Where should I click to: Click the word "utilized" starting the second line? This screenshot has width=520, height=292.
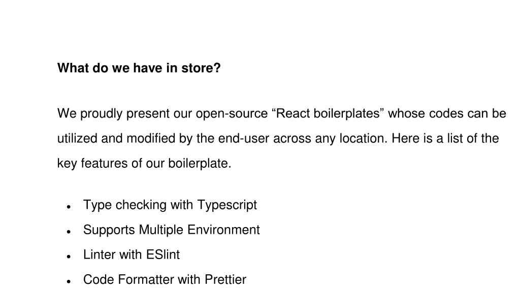click(77, 138)
